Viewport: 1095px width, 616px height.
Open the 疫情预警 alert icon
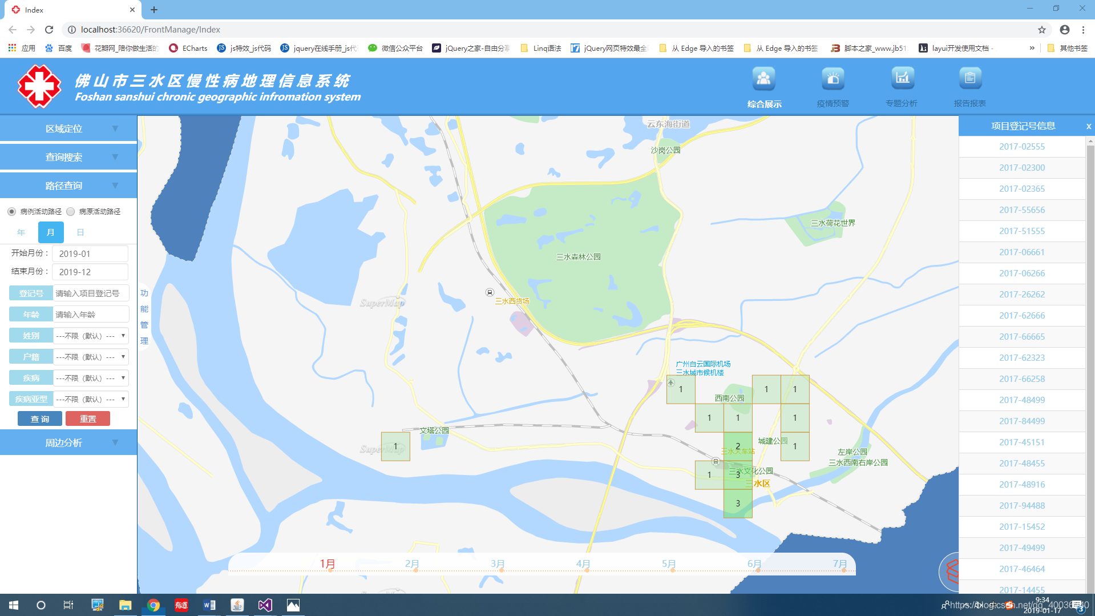(x=833, y=79)
